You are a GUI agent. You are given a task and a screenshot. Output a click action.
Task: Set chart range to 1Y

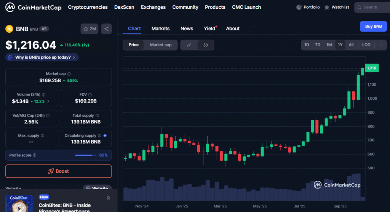click(340, 45)
